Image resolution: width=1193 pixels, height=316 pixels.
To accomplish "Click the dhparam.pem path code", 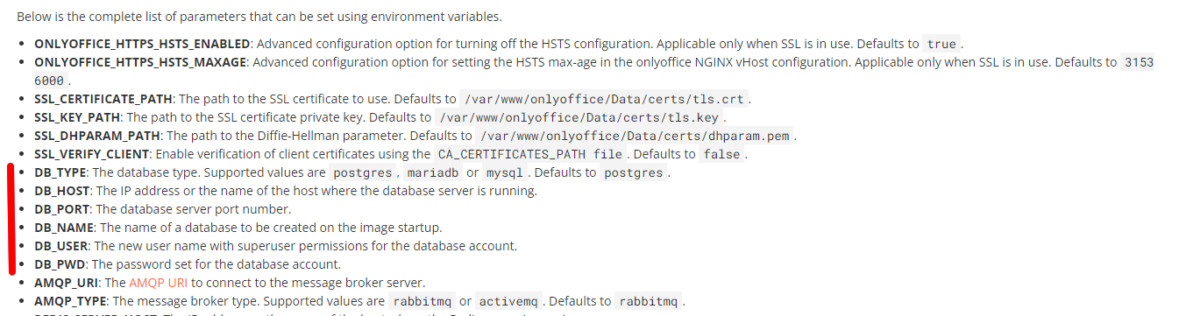I will click(x=636, y=136).
